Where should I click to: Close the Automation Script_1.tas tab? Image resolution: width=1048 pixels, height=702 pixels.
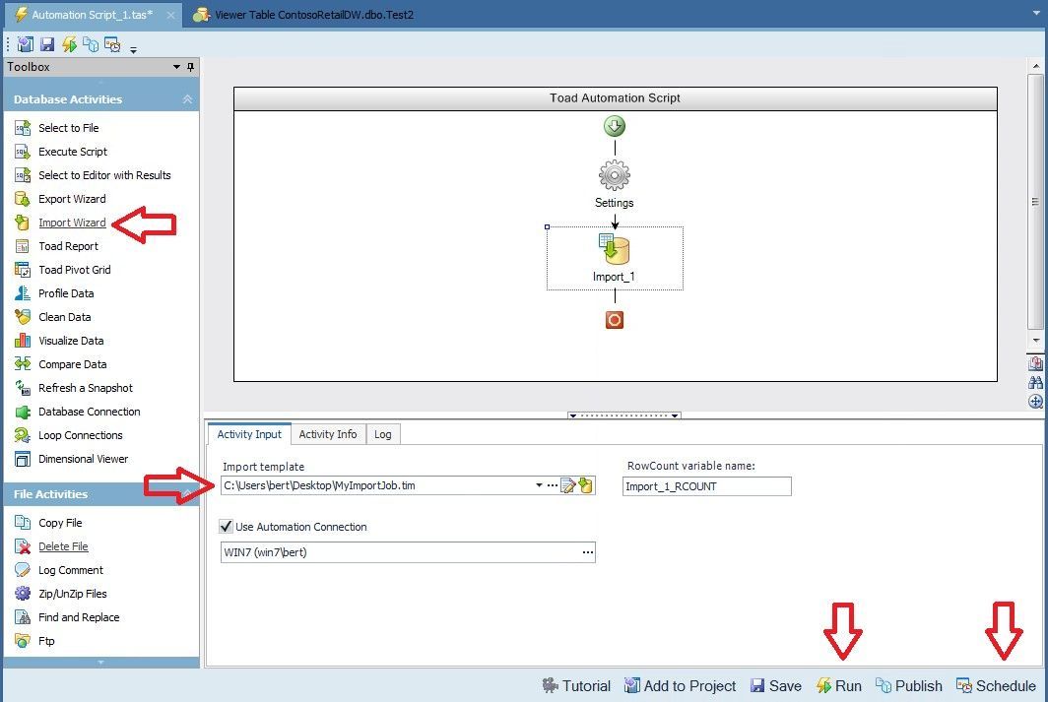(x=171, y=15)
